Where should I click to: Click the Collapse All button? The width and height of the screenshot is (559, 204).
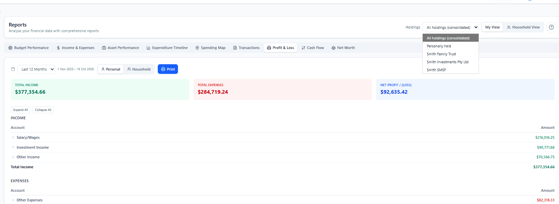pos(43,110)
